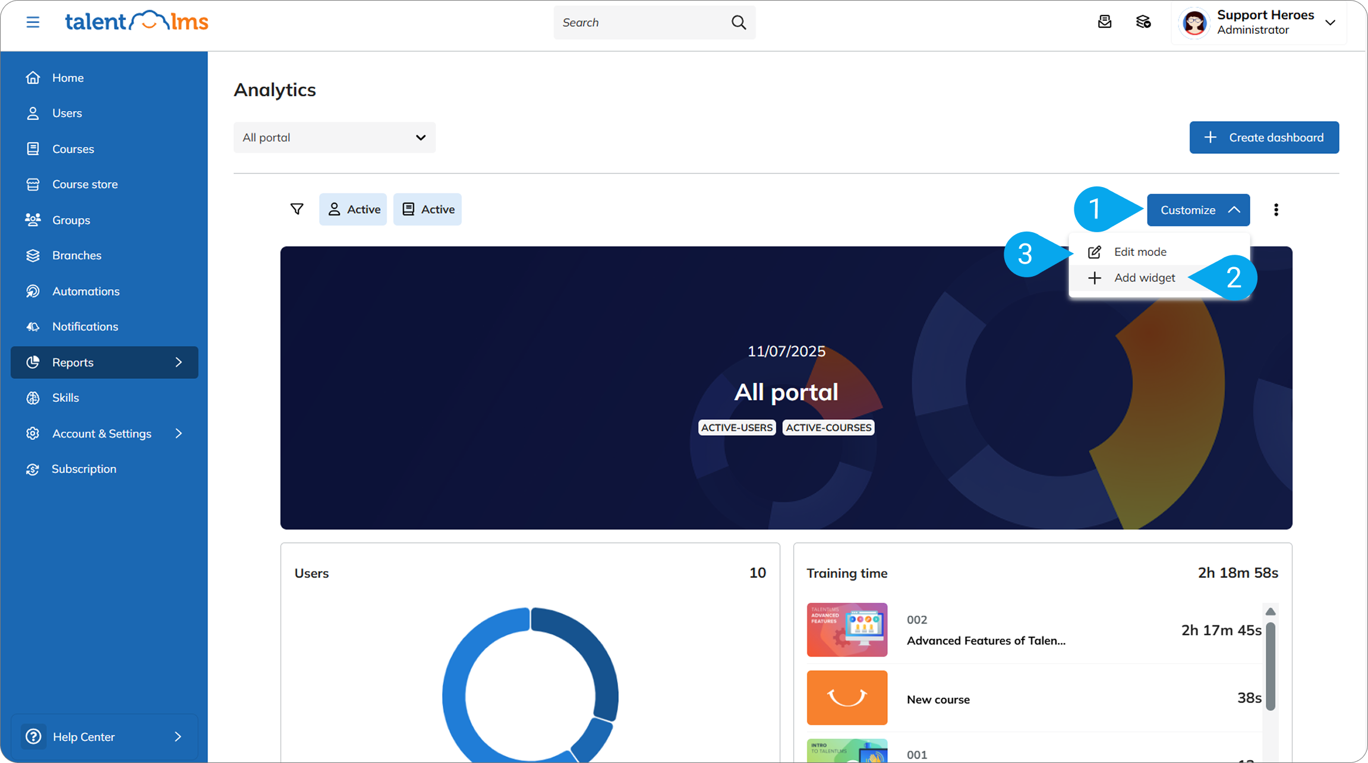Click the Add widget plus icon
This screenshot has height=763, width=1368.
[x=1095, y=278]
